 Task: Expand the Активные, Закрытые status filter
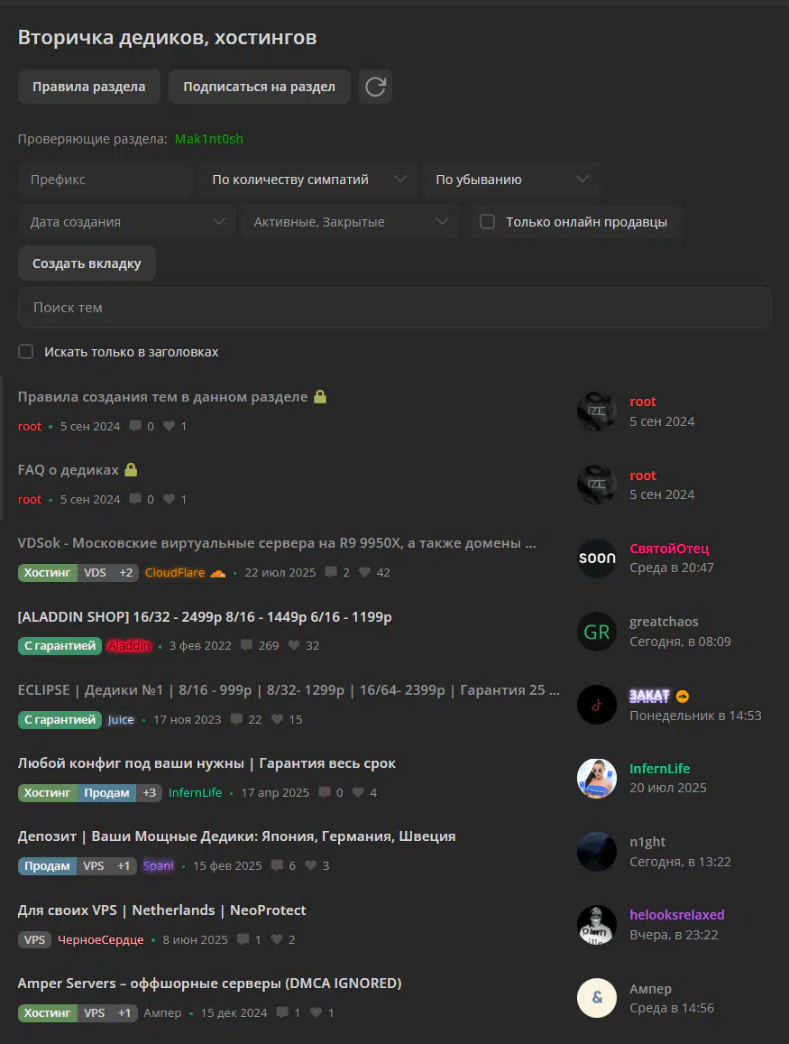tap(349, 222)
